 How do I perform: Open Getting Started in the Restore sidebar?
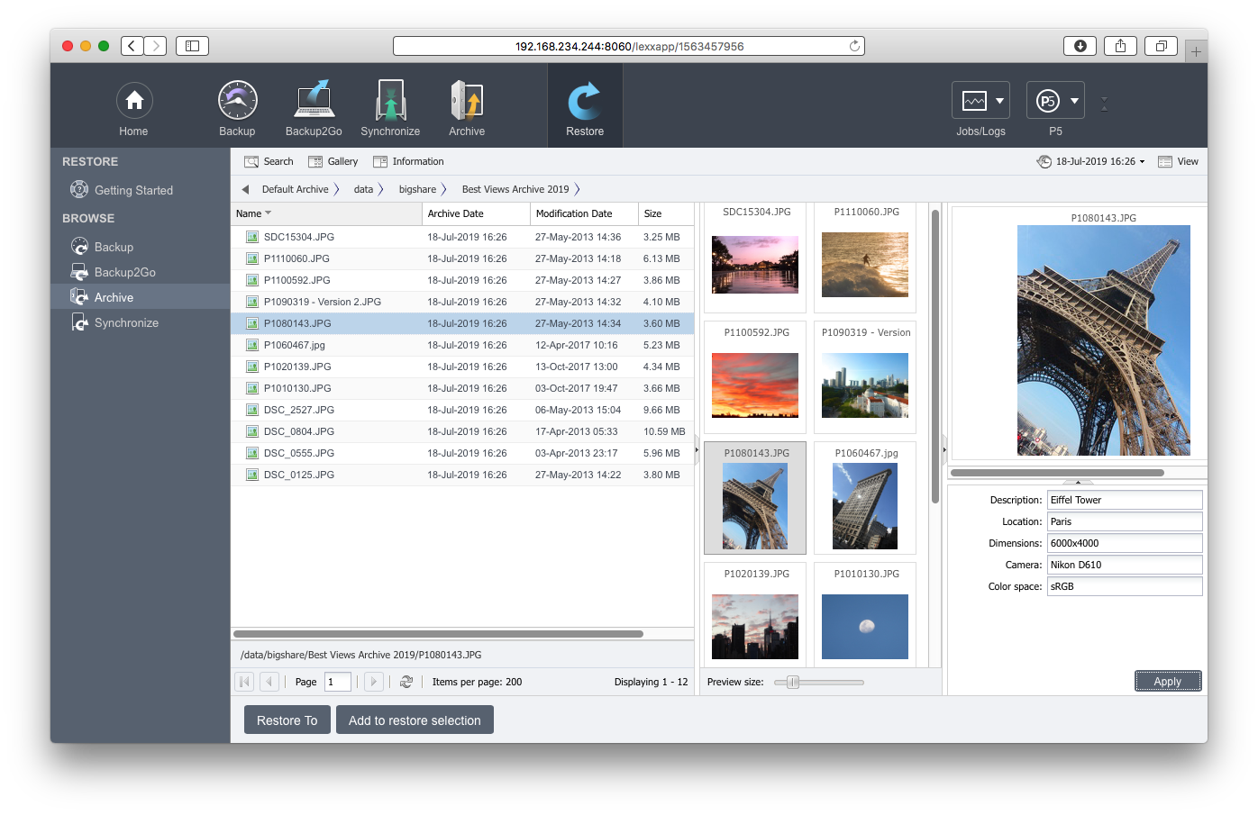132,189
